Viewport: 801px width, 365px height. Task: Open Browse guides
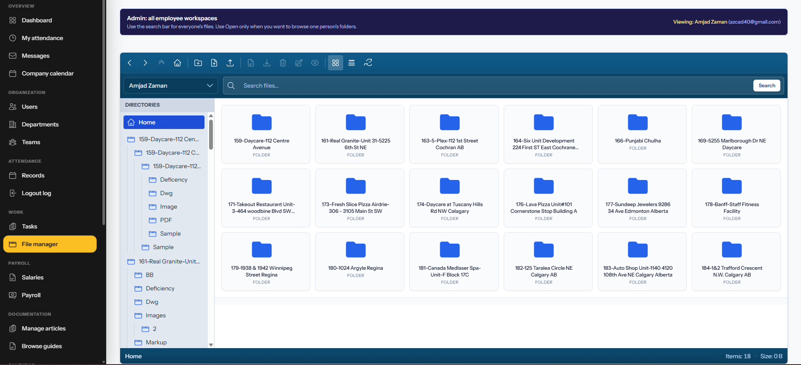pyautogui.click(x=50, y=346)
